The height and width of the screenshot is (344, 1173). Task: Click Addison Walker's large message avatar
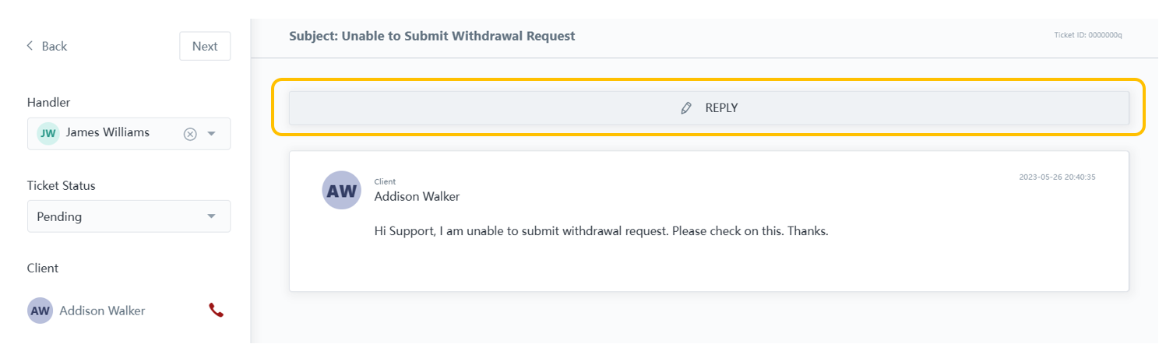pyautogui.click(x=341, y=191)
